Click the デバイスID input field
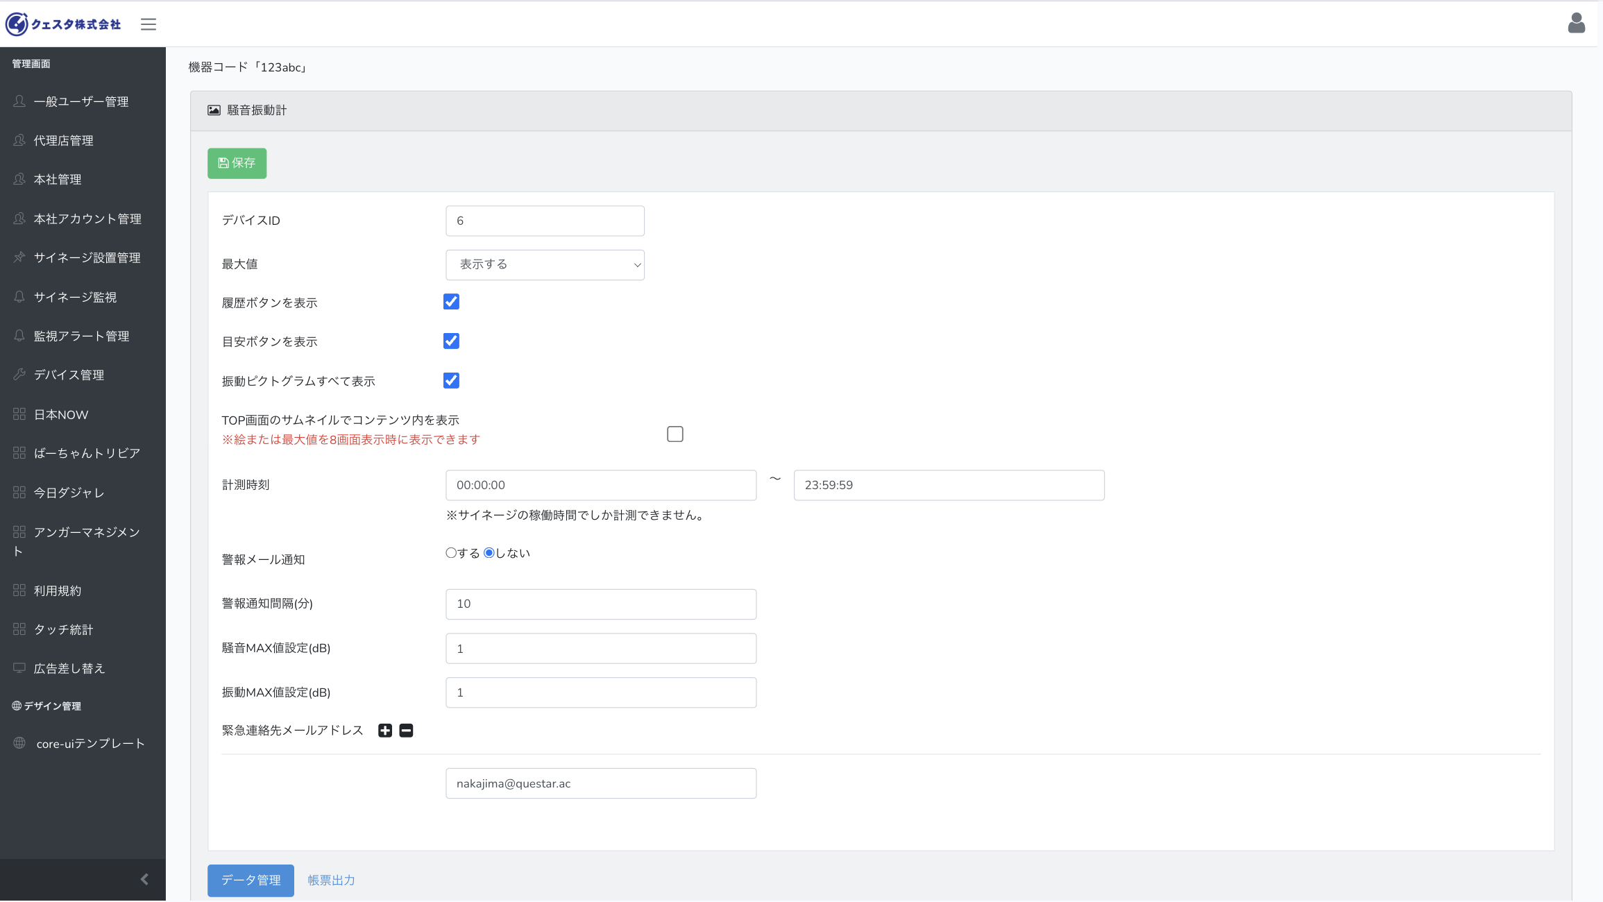This screenshot has width=1603, height=902. tap(545, 221)
